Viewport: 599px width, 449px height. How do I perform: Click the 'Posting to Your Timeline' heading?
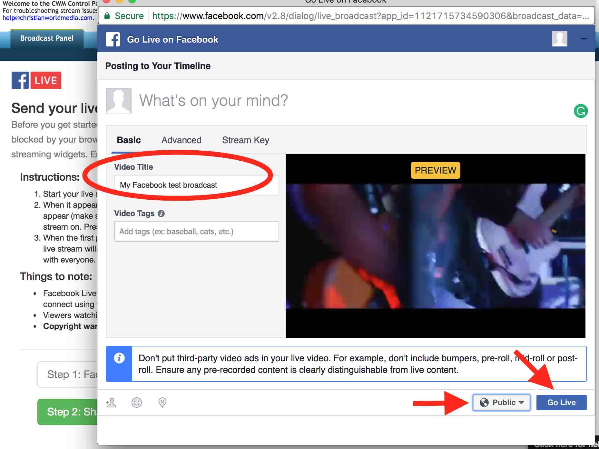coord(158,66)
